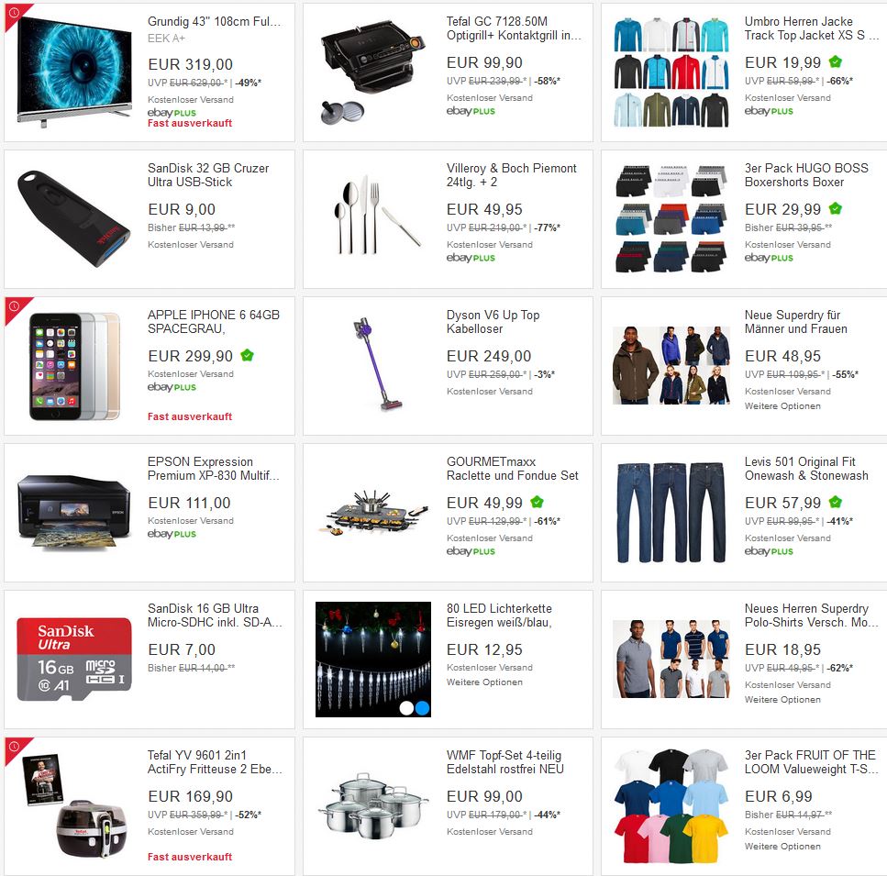Click green badge next to Umbro EUR 19,99
This screenshot has width=887, height=876.
click(x=835, y=61)
